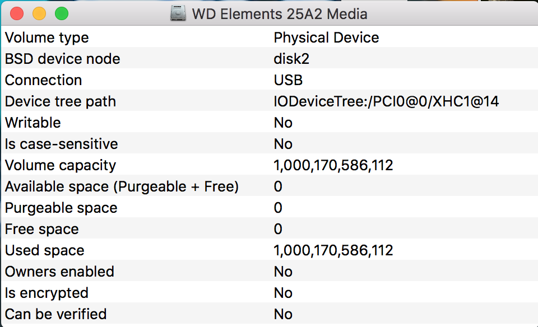This screenshot has width=538, height=327.
Task: Click the disk2 BSD device node value
Action: point(291,59)
